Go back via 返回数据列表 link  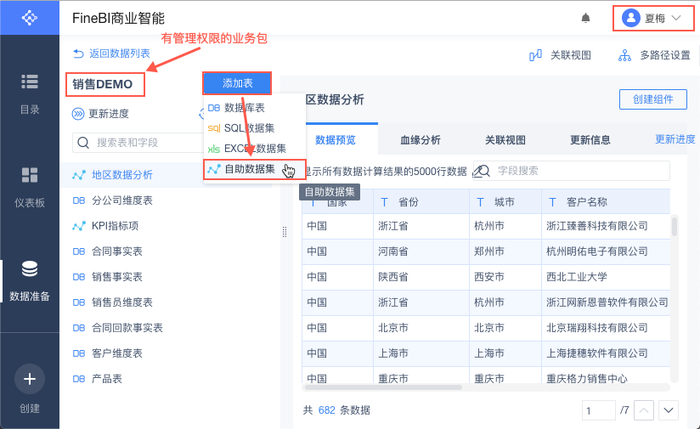[x=111, y=54]
